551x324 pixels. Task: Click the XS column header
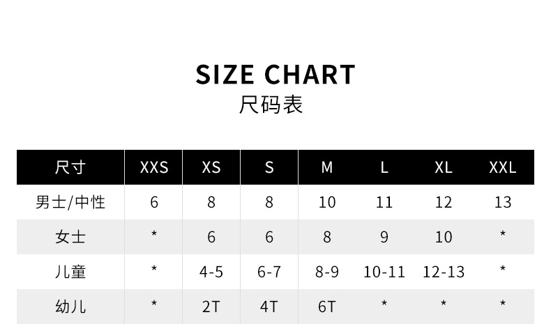point(211,167)
